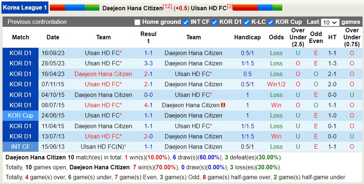Click the Korea League 1 label
This screenshot has width=364, height=184.
[25, 8]
